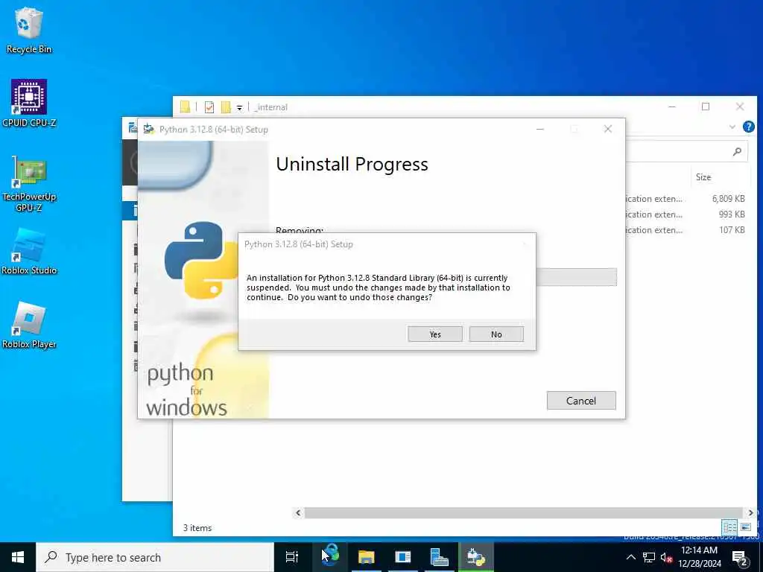Close the Python 3.12.8 Setup window
Screen dimensions: 763x572
pyautogui.click(x=608, y=129)
